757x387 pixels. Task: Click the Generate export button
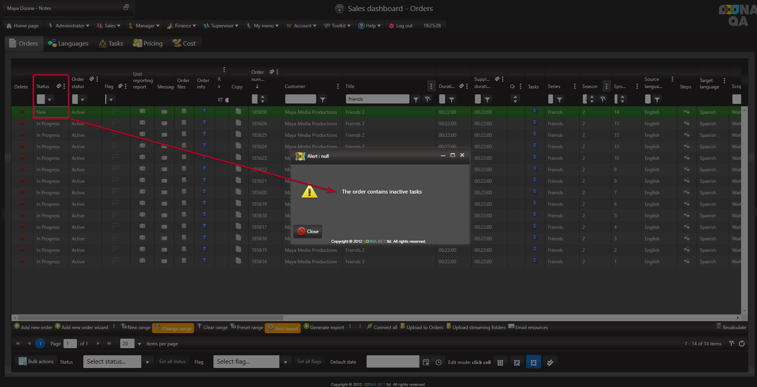pyautogui.click(x=324, y=328)
